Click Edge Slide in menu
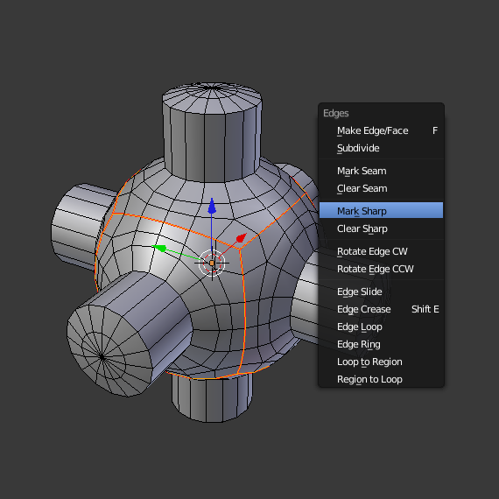The height and width of the screenshot is (499, 499). point(381,292)
